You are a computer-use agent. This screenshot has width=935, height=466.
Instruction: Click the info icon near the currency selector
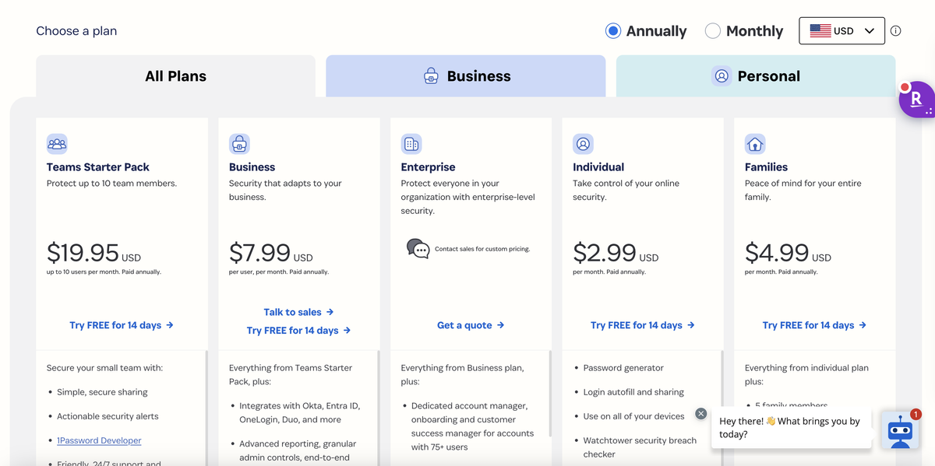pyautogui.click(x=895, y=30)
